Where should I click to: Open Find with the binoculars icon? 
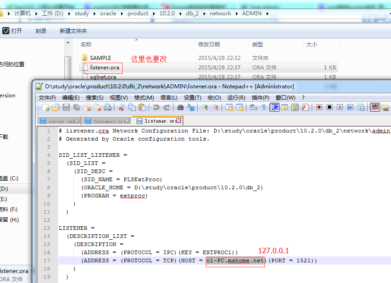point(180,107)
